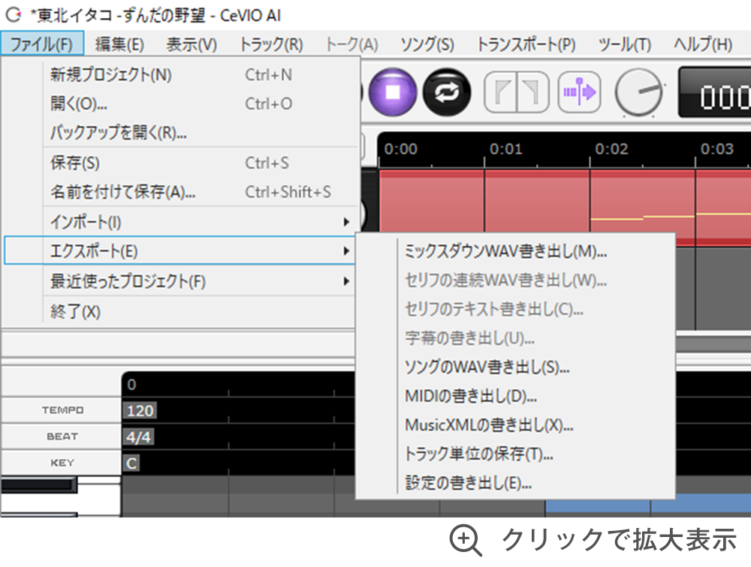Open the トラック(R) menu
The width and height of the screenshot is (751, 567).
pyautogui.click(x=271, y=44)
